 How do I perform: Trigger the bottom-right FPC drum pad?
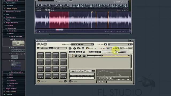click(x=63, y=76)
